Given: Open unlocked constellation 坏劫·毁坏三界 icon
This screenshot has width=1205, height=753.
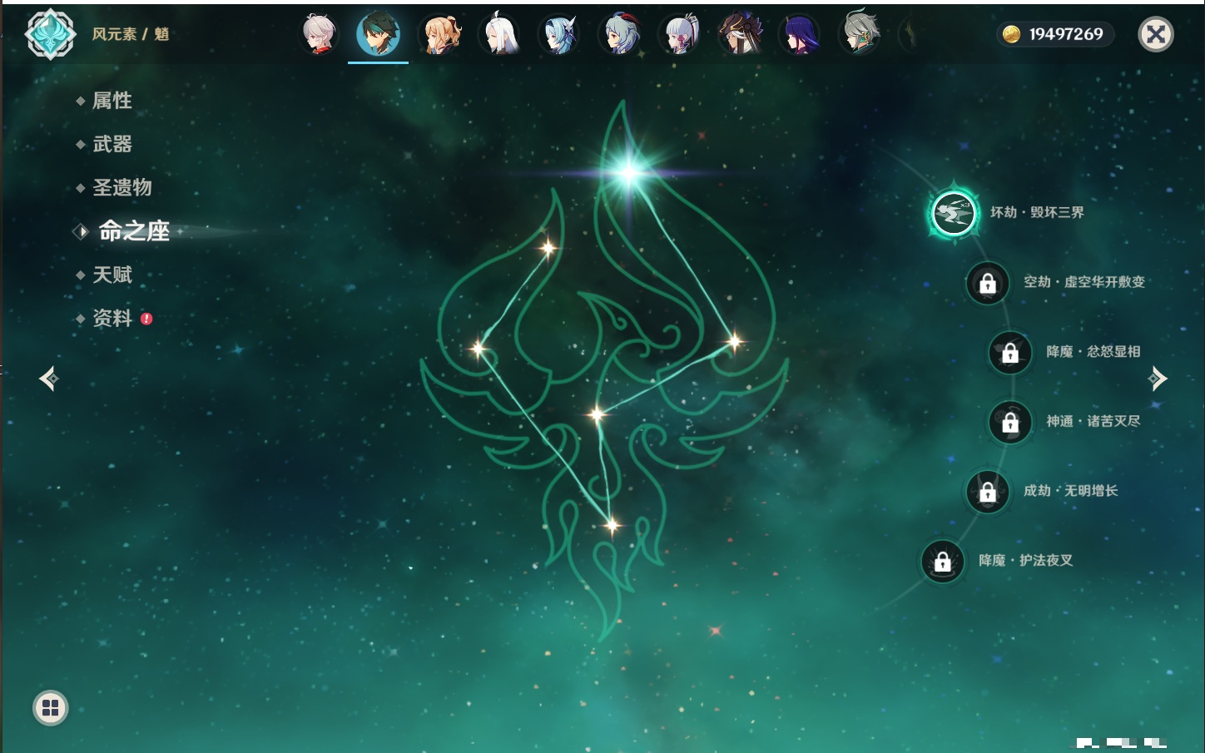Looking at the screenshot, I should point(954,214).
